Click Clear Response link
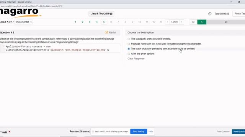 (136, 59)
